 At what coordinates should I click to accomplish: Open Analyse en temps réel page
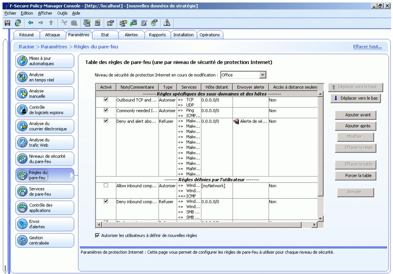(x=45, y=77)
